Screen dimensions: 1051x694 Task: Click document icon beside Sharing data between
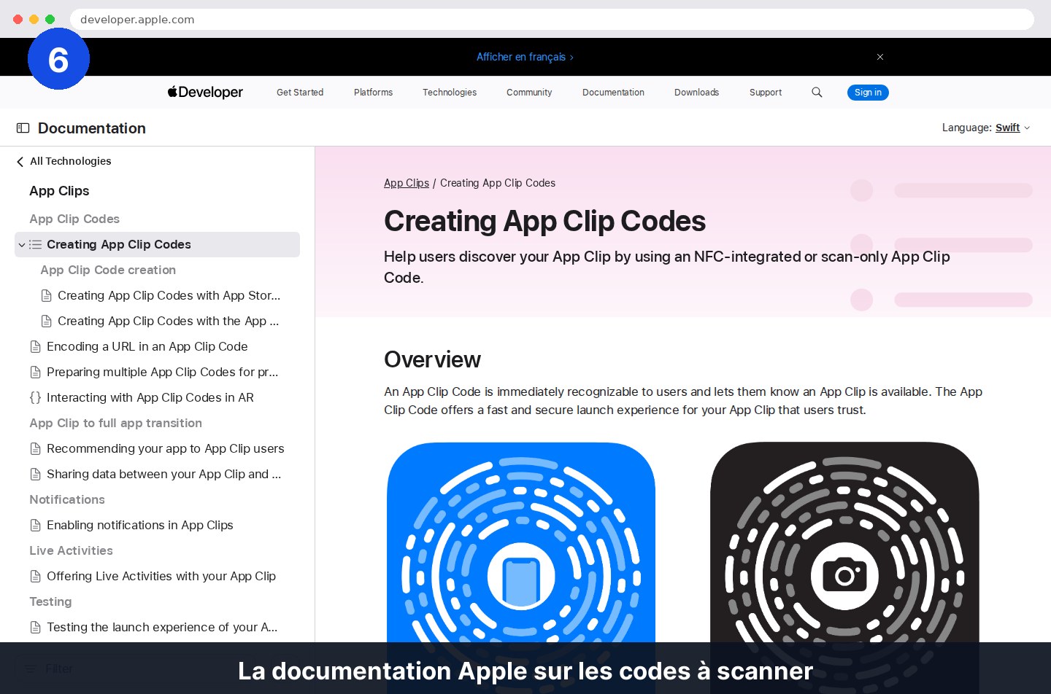(x=35, y=474)
